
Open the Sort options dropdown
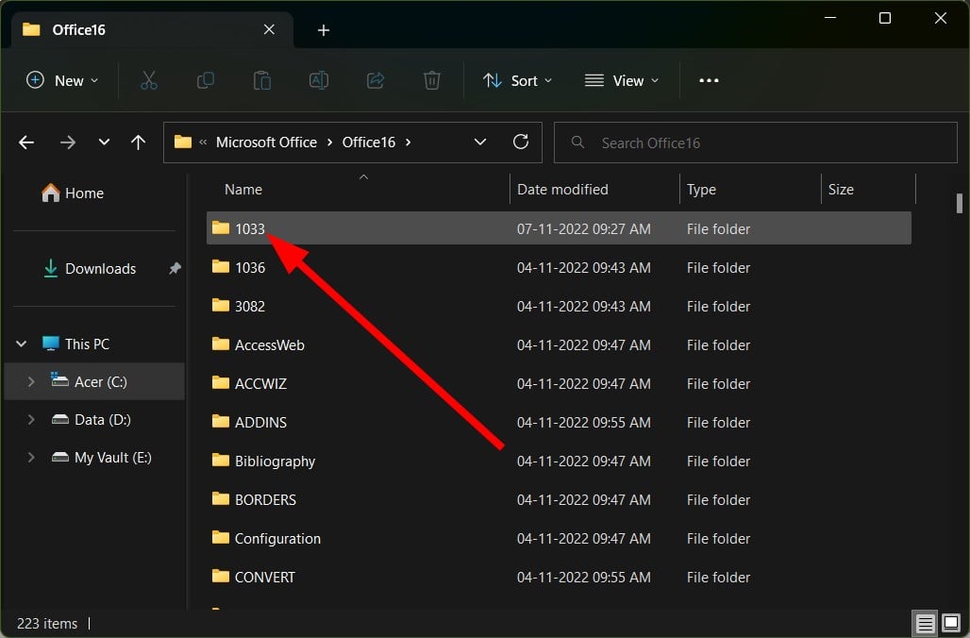518,80
